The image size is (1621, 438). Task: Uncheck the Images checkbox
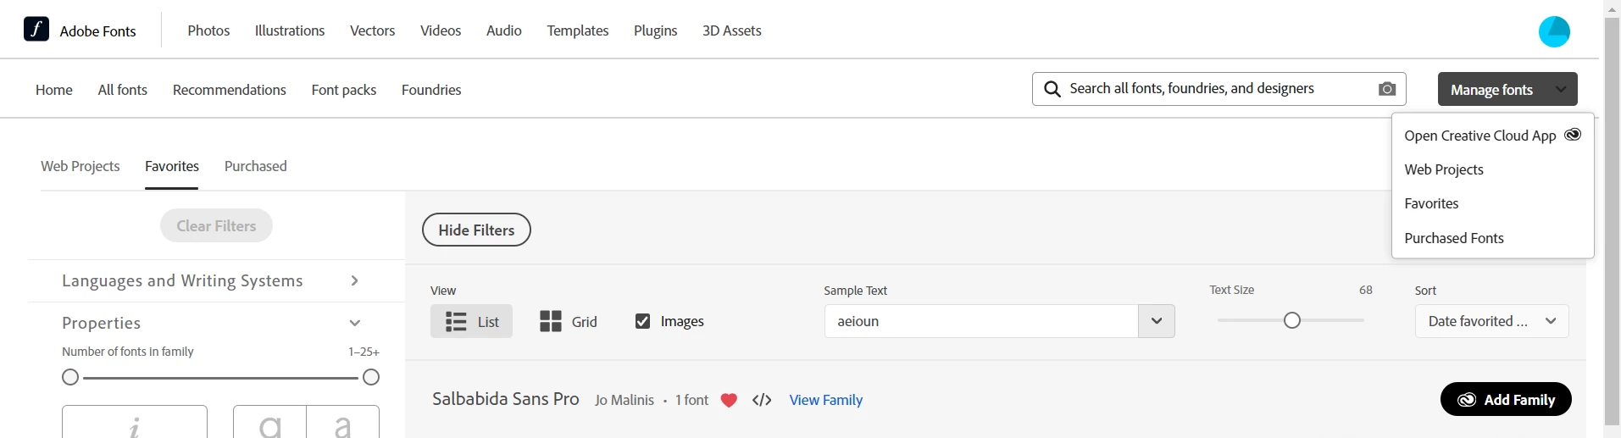[x=642, y=321]
